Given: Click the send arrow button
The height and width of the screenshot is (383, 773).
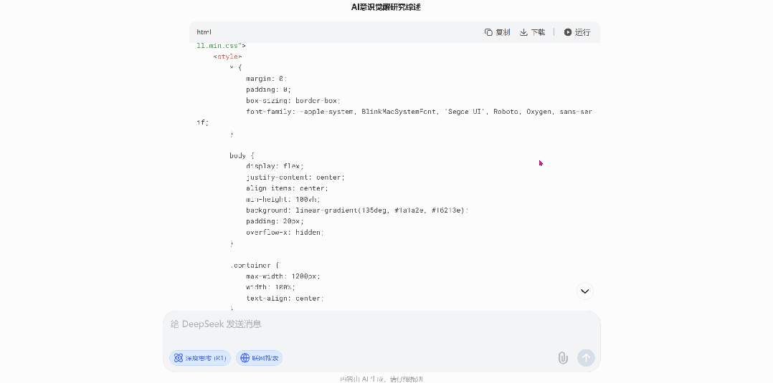Looking at the screenshot, I should pos(586,358).
